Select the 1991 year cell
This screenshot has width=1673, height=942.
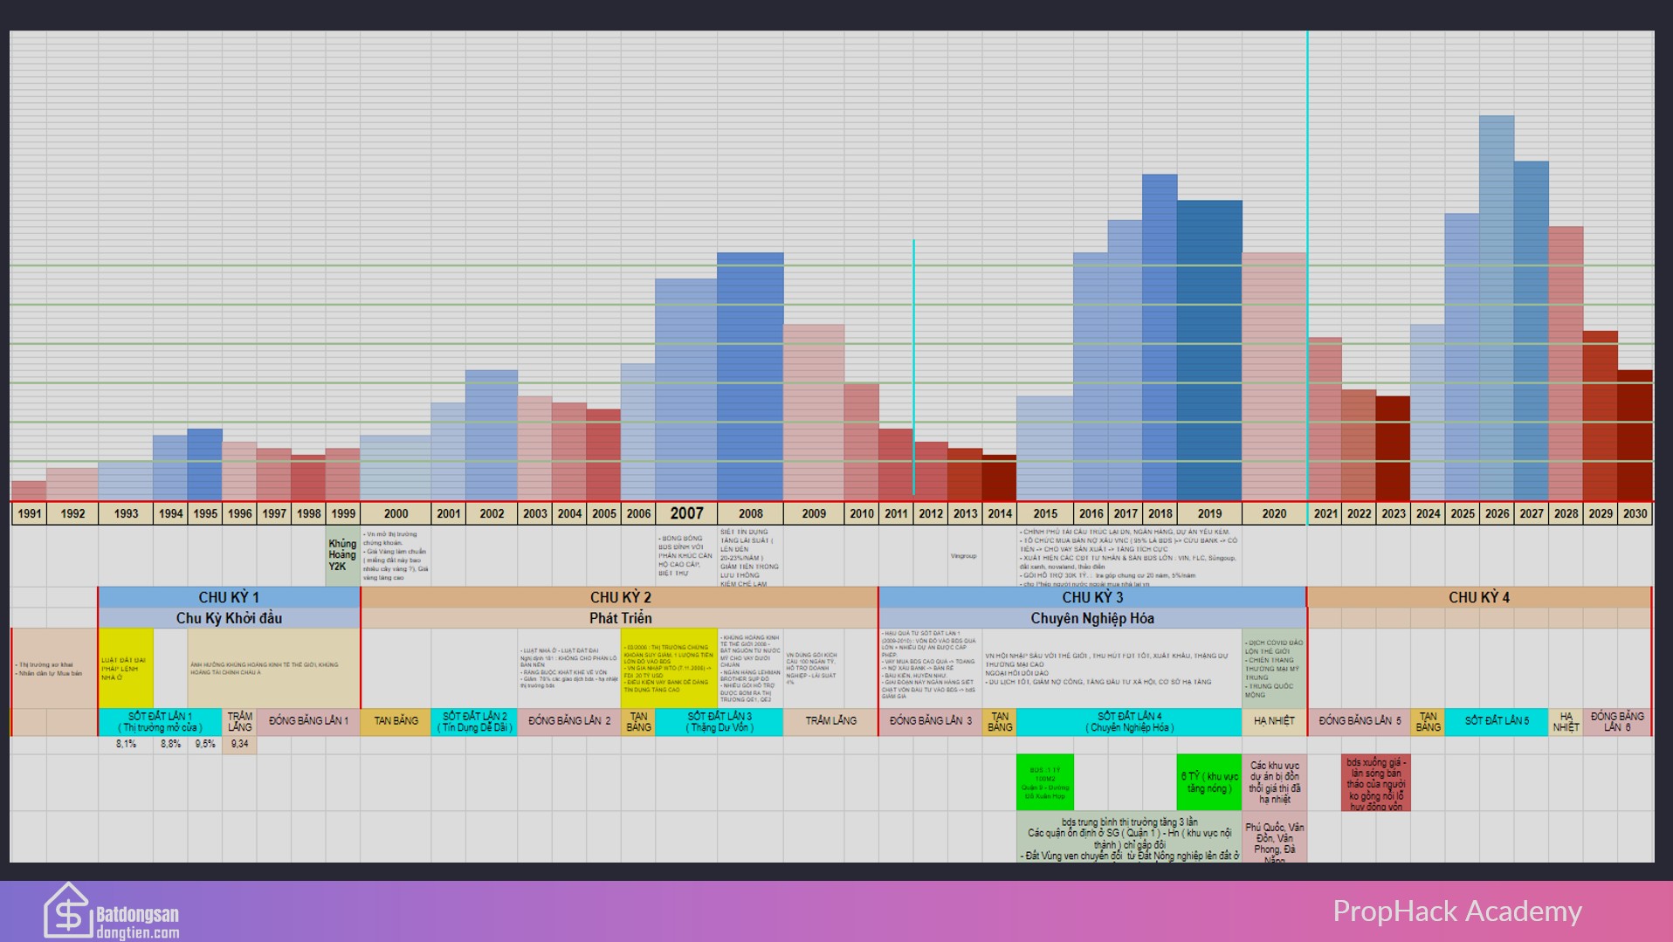pyautogui.click(x=30, y=513)
